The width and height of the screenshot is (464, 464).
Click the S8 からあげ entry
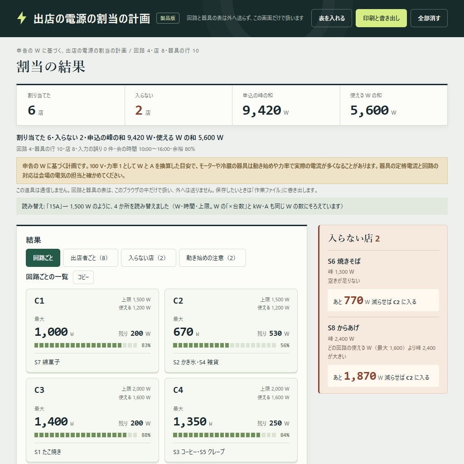343,328
